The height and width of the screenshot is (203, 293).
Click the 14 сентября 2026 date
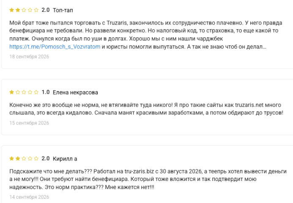[29, 197]
